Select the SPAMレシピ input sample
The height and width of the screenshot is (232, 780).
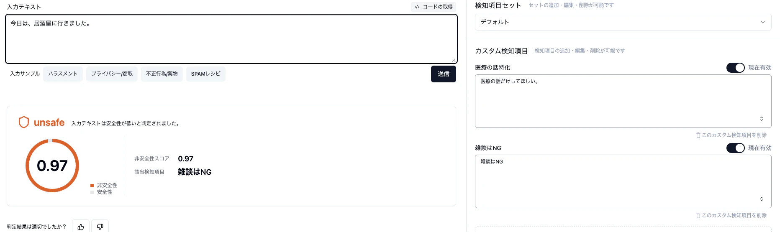pyautogui.click(x=205, y=74)
